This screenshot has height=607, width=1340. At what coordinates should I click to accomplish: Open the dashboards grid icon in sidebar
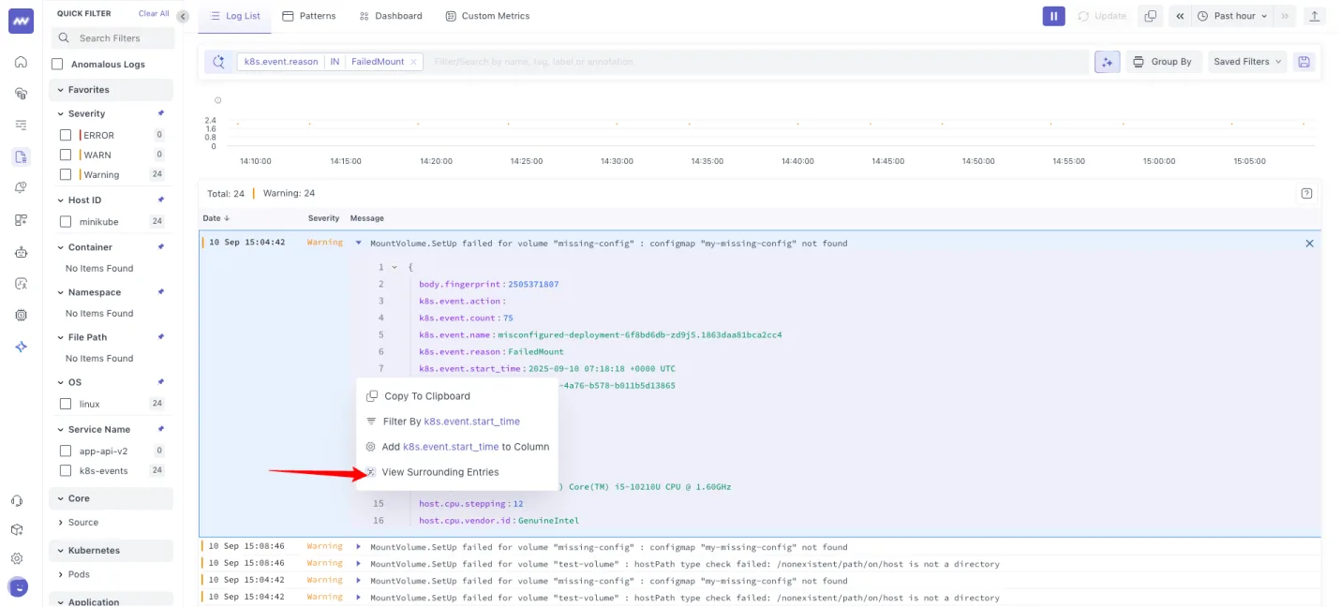click(x=21, y=220)
